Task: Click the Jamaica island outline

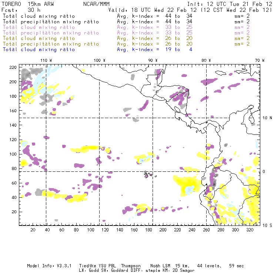Action: pos(221,73)
